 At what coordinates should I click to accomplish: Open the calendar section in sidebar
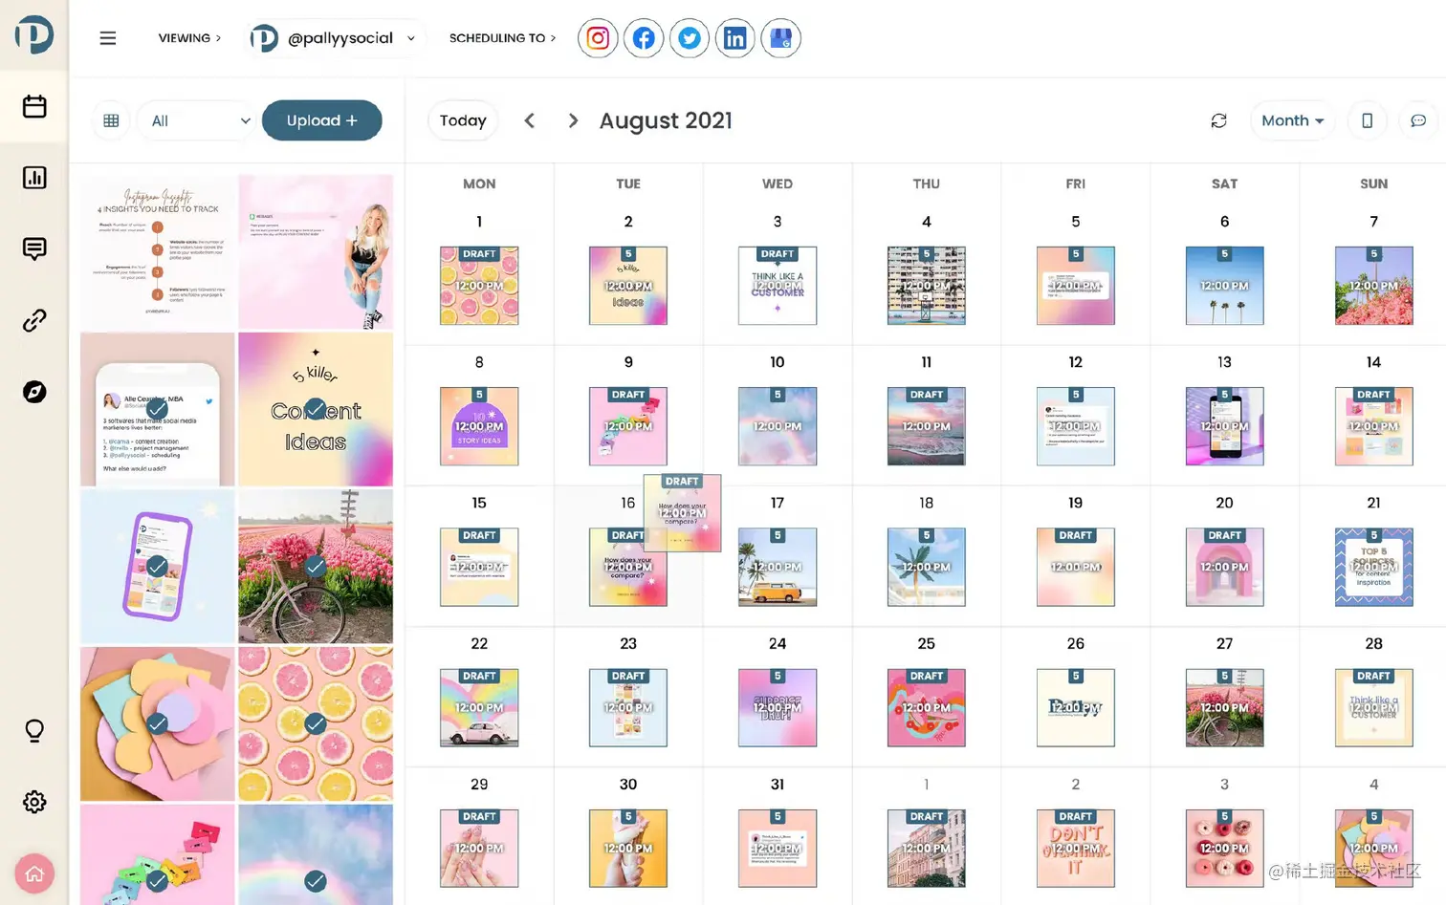point(34,106)
